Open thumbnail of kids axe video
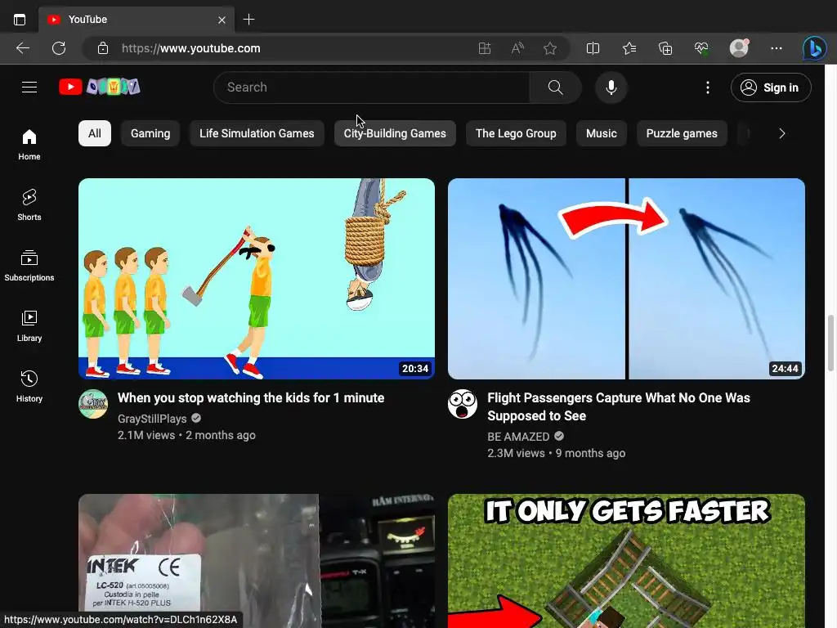Image resolution: width=837 pixels, height=628 pixels. point(257,279)
